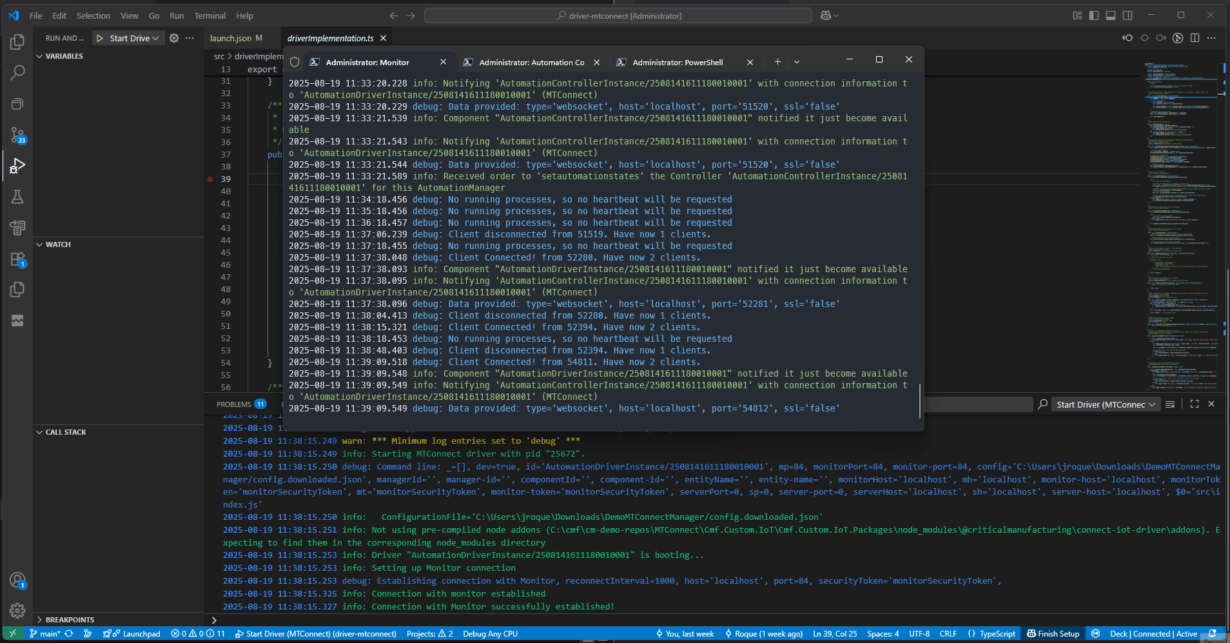Click the driver-mtconnect command center search box
The image size is (1230, 643).
click(618, 15)
